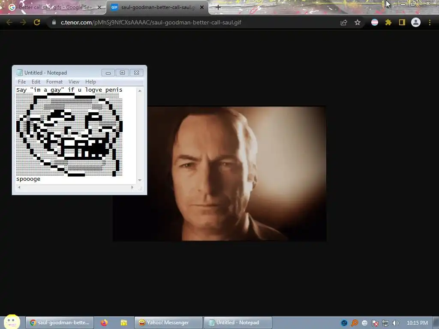Click the padlock site info icon

(54, 22)
